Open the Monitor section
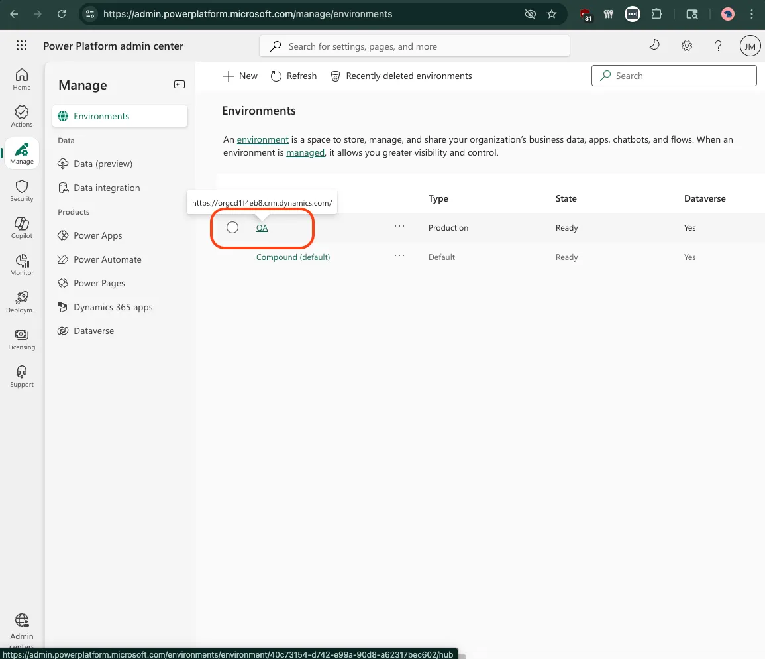This screenshot has width=765, height=659. pyautogui.click(x=21, y=264)
